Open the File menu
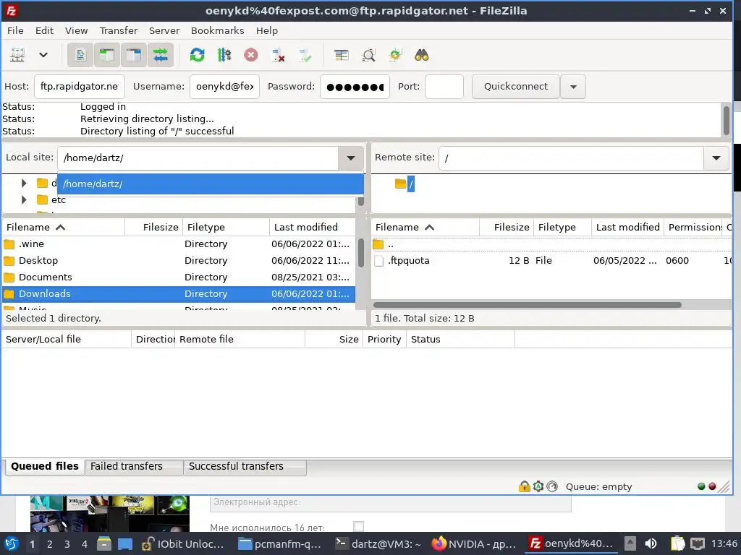 15,30
